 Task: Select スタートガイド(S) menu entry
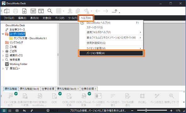coord(111,28)
